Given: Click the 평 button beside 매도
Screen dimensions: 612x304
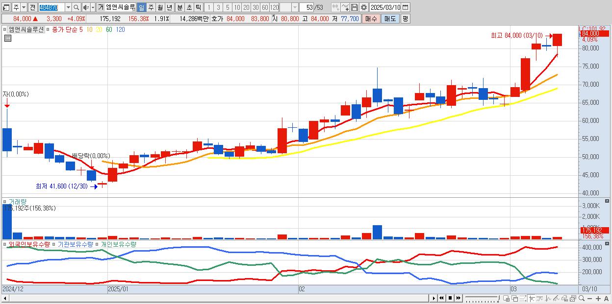Looking at the screenshot, I should tap(405, 19).
